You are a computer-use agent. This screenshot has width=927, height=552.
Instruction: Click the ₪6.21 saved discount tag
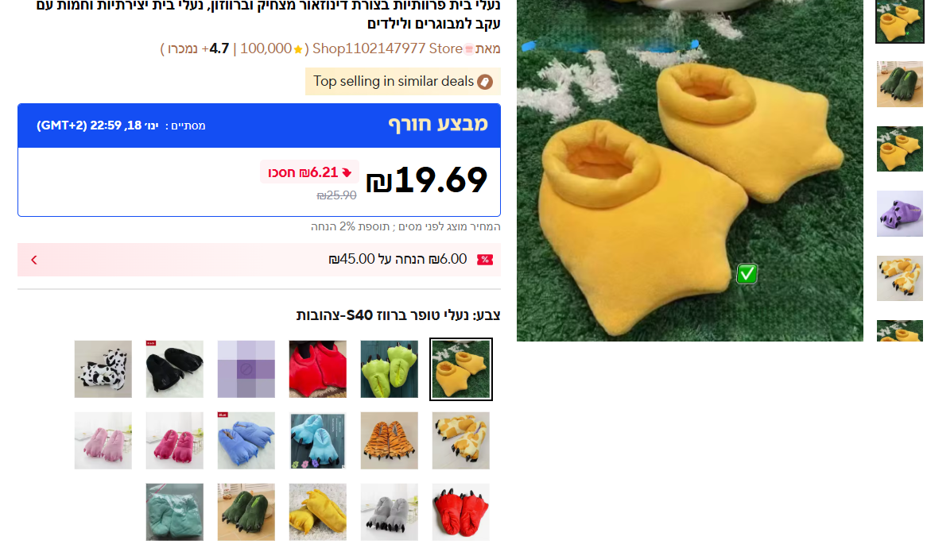tap(310, 172)
